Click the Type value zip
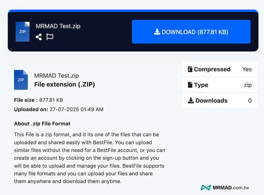This screenshot has width=264, height=195. point(248,85)
